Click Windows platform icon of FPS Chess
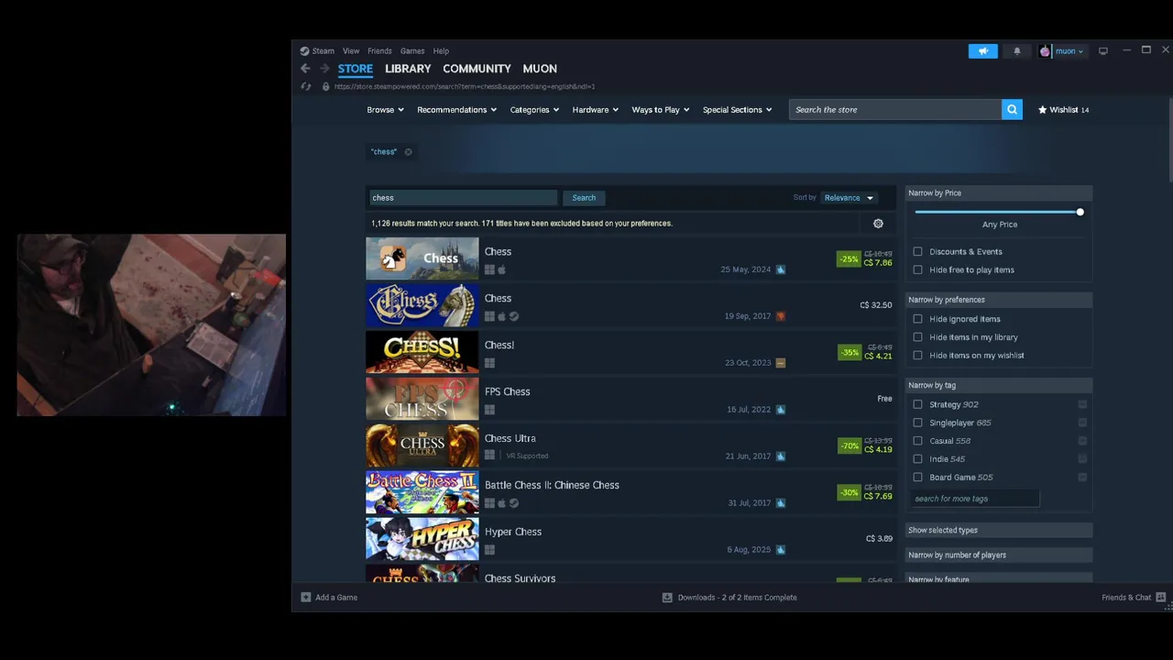1173x660 pixels. point(489,410)
